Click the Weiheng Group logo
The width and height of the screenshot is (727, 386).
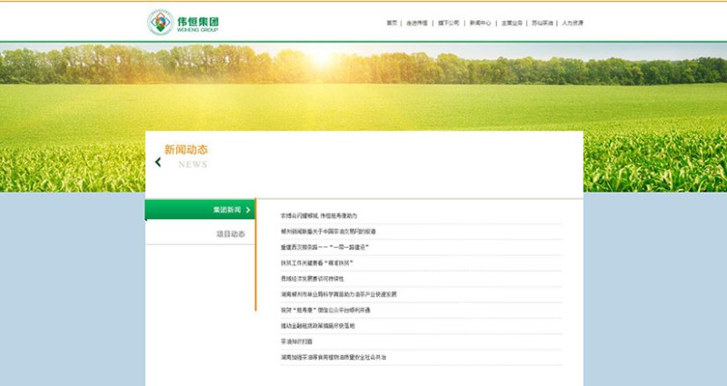click(184, 23)
